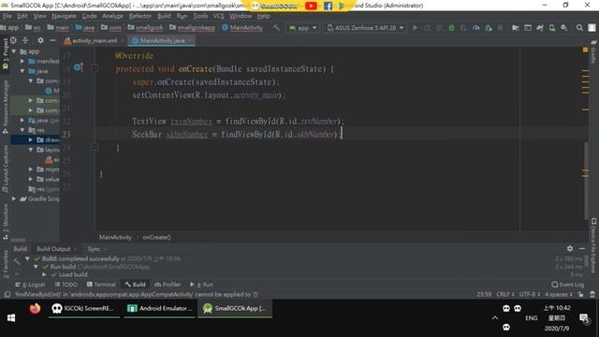Toggle the Layout Captures tool window
The width and height of the screenshot is (599, 337).
click(x=6, y=168)
